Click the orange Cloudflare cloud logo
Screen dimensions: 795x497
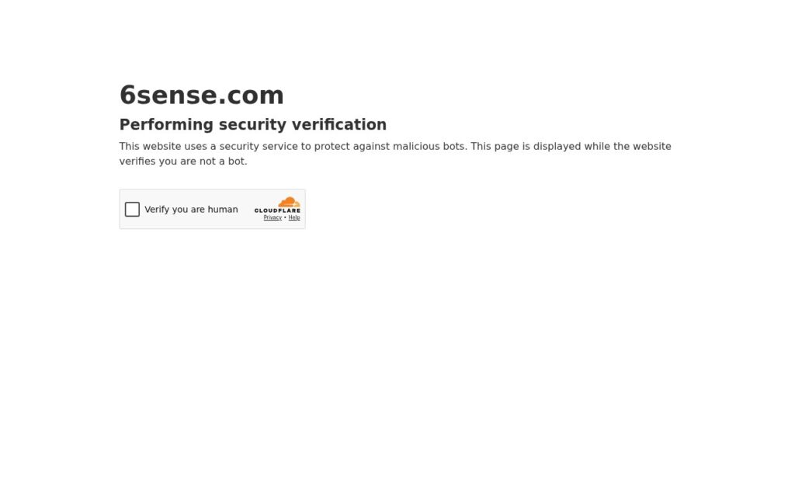[289, 202]
